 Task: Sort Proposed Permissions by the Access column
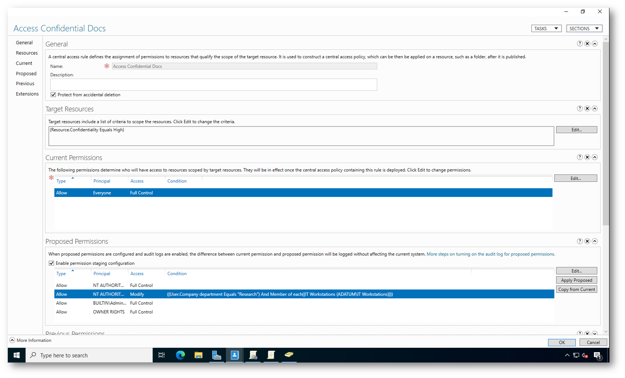pos(137,274)
